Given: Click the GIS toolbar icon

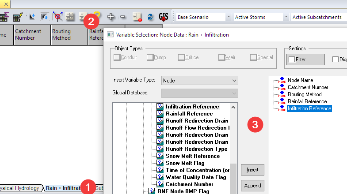Looking at the screenshot, I should pyautogui.click(x=164, y=17).
